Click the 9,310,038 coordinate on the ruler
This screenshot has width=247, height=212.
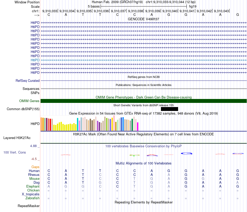[135, 11]
